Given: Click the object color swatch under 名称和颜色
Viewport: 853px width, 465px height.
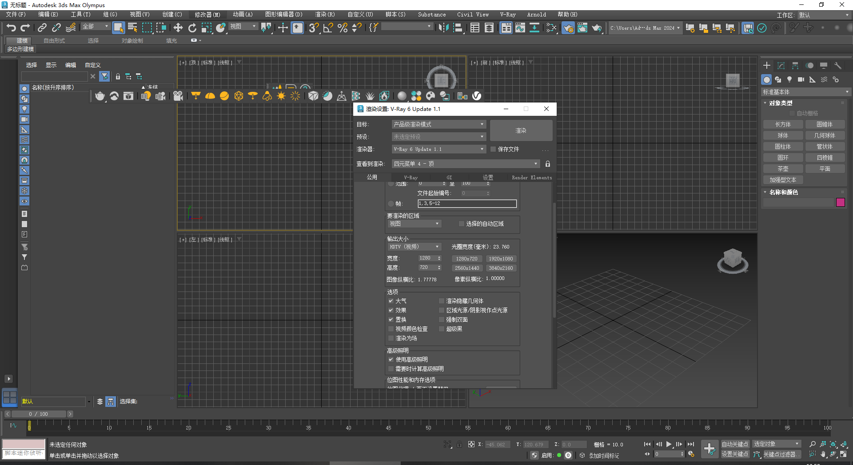Looking at the screenshot, I should click(x=841, y=202).
